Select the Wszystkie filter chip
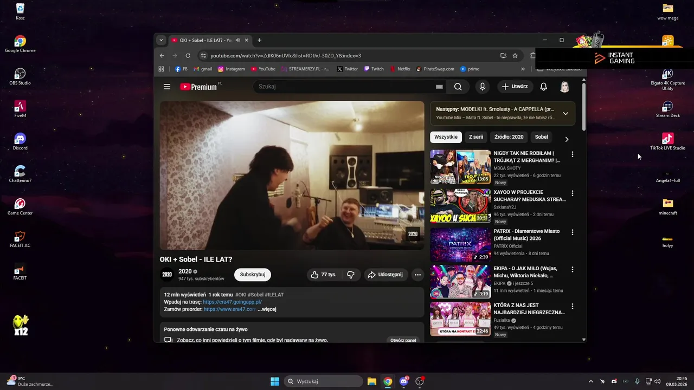694x390 pixels. pos(446,137)
